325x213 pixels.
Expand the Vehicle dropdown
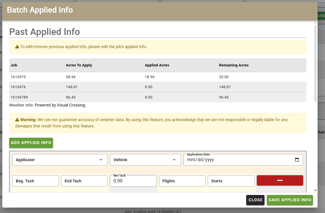coord(146,159)
